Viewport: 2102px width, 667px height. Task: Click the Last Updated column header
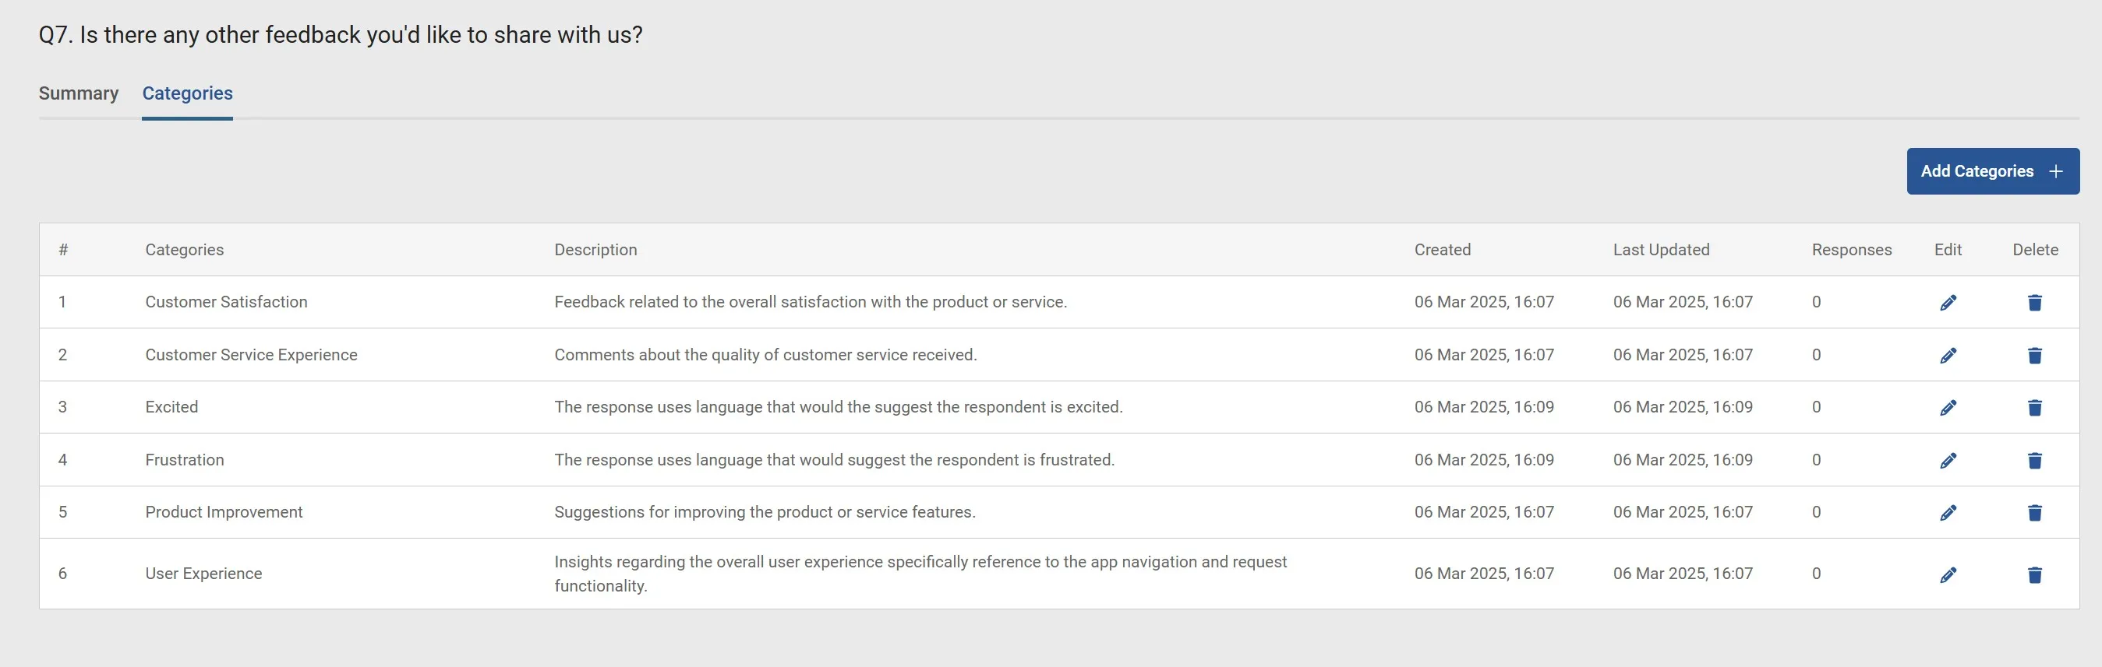pos(1661,250)
